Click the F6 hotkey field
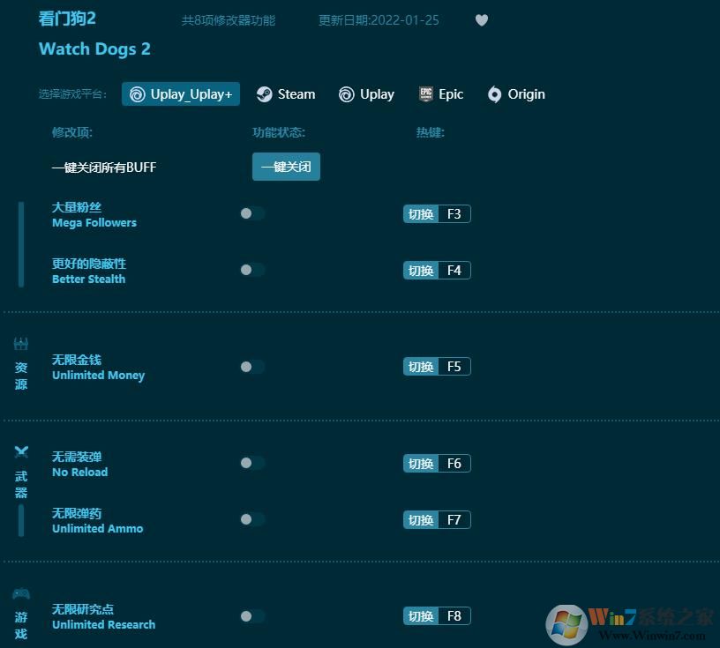Image resolution: width=720 pixels, height=648 pixels. pos(454,464)
